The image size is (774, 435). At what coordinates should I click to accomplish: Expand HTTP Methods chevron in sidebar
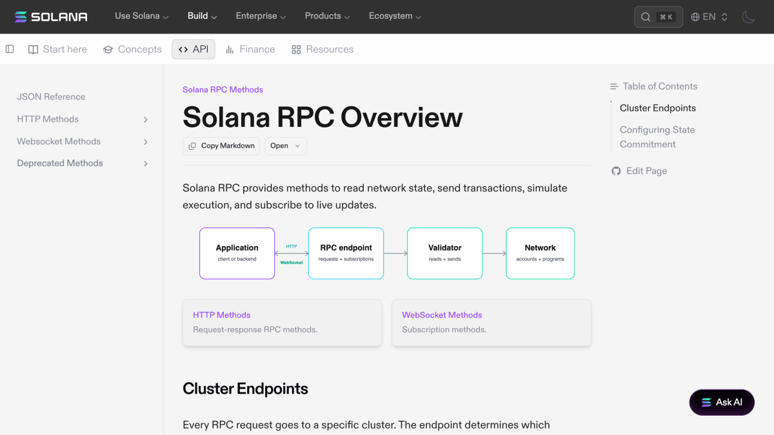click(x=146, y=119)
